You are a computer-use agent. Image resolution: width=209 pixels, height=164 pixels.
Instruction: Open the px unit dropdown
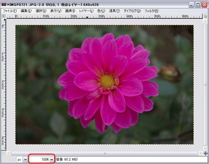(x=25, y=160)
